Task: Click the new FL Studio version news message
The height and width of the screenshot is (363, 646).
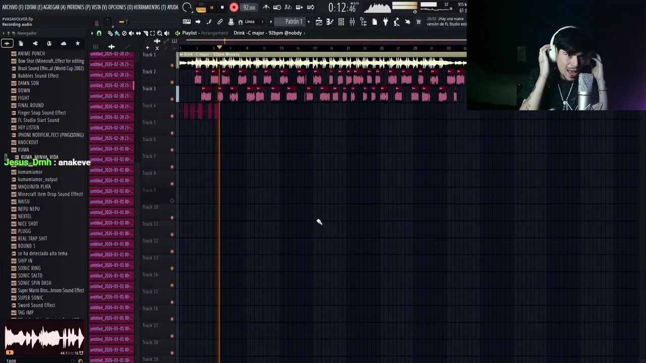Action: click(x=447, y=21)
